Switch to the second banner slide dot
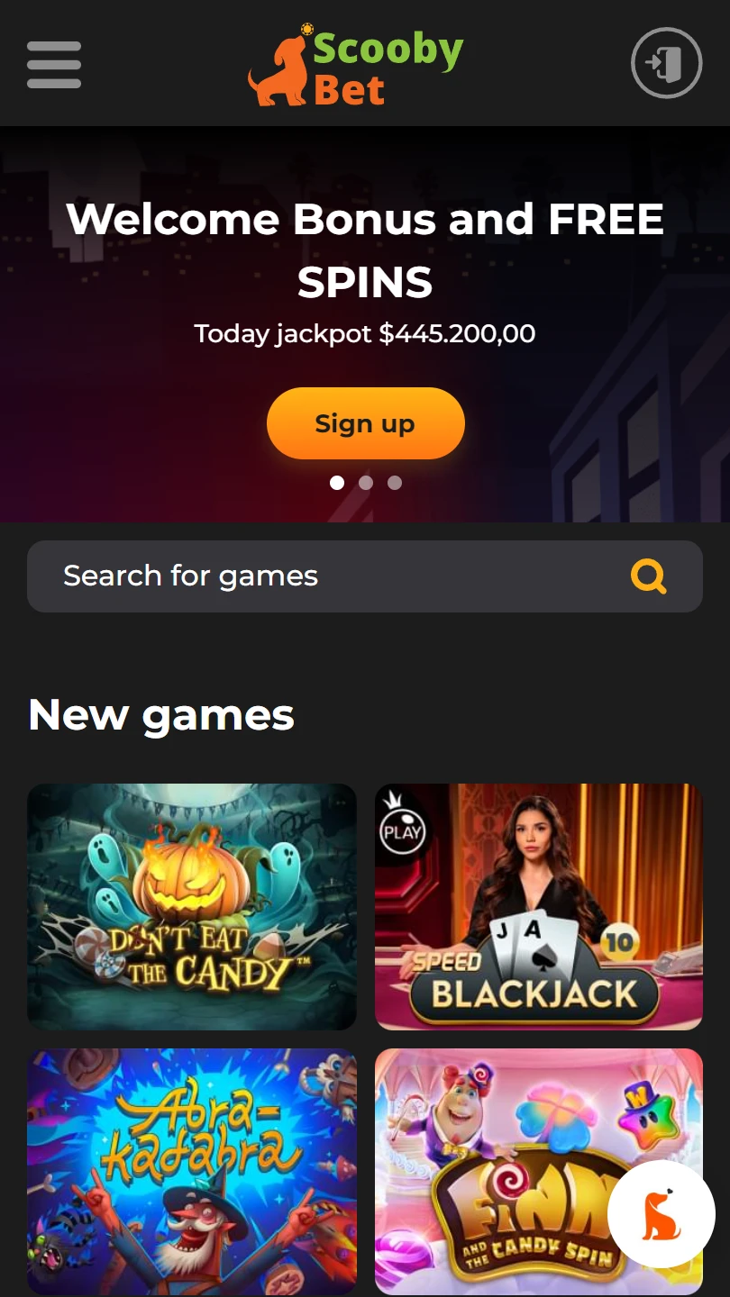730x1297 pixels. click(366, 483)
